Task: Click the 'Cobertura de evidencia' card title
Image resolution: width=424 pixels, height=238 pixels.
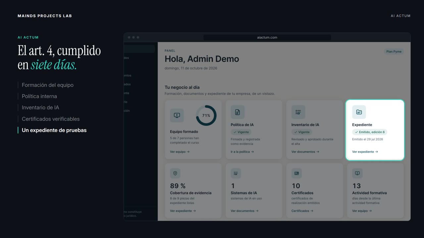Action: point(191,193)
